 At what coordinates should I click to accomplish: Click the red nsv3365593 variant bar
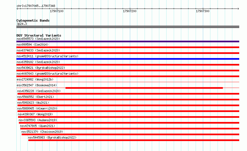click(x=129, y=123)
